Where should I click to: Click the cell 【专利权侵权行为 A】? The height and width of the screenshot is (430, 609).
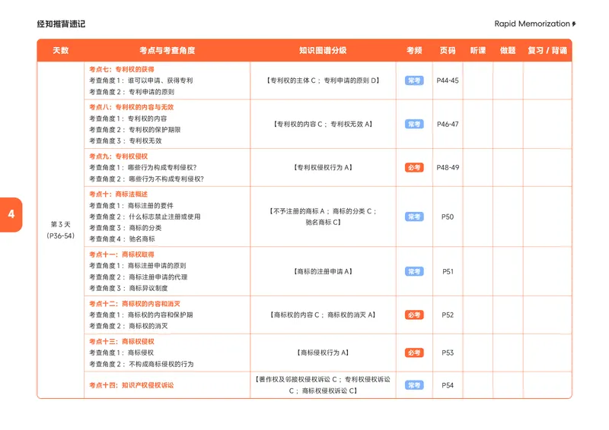pyautogui.click(x=323, y=167)
